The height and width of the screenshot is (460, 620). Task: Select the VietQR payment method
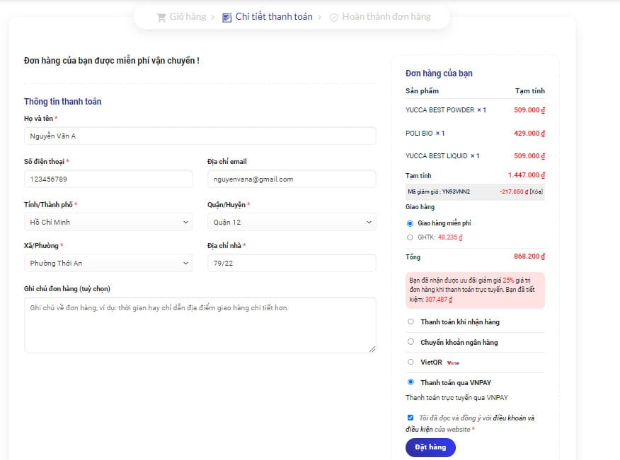pos(411,362)
